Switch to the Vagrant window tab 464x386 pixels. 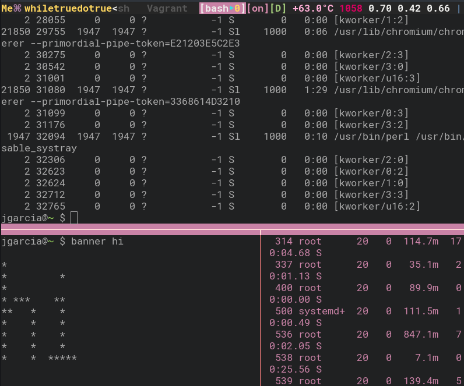(x=167, y=8)
